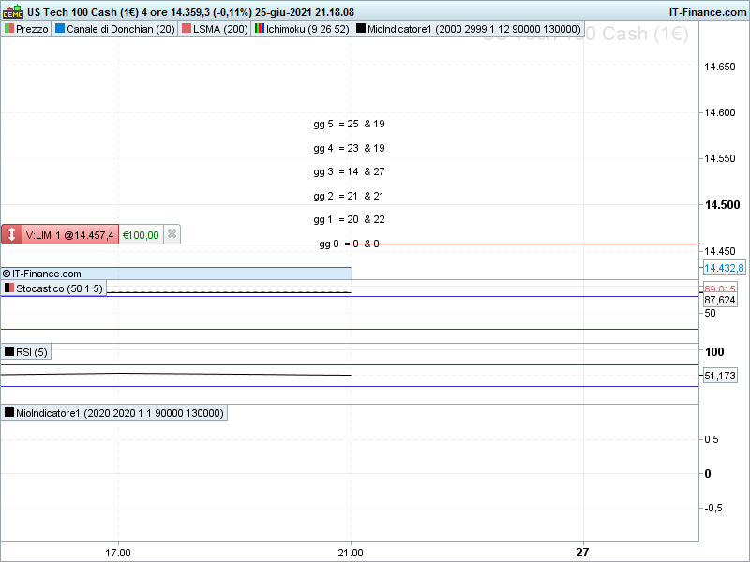Click the 51,173 RSI value tag

(x=719, y=376)
